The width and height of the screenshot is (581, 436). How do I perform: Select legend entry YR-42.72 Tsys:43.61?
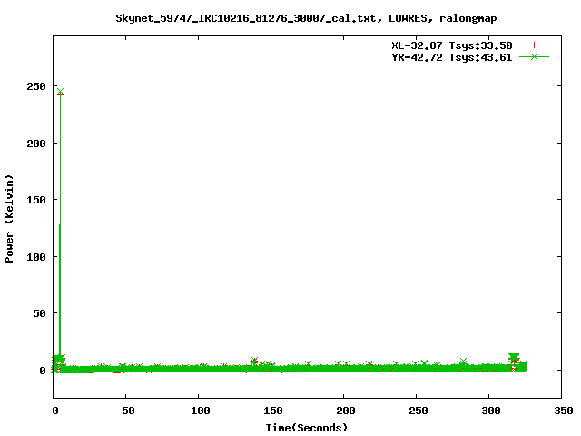(x=452, y=57)
